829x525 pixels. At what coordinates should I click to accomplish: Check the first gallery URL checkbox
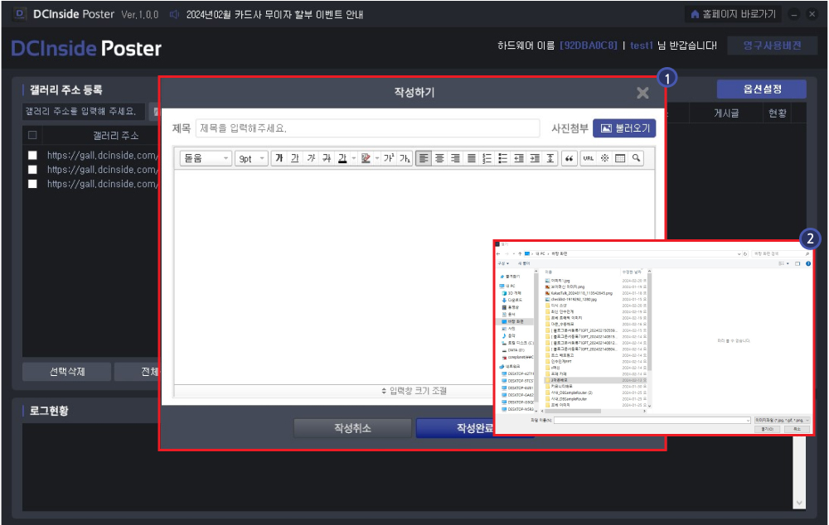click(x=32, y=156)
